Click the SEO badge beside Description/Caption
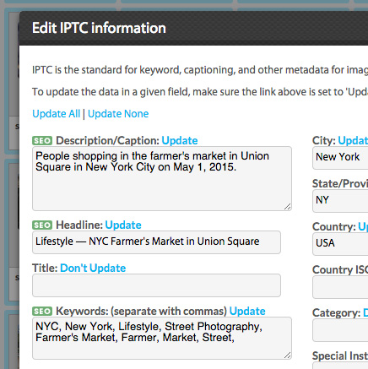This screenshot has height=369, width=368. tap(42, 140)
